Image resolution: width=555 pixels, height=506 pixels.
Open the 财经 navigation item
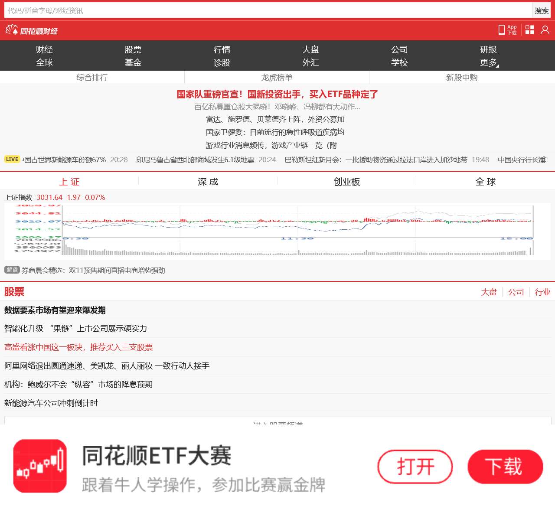[x=44, y=49]
